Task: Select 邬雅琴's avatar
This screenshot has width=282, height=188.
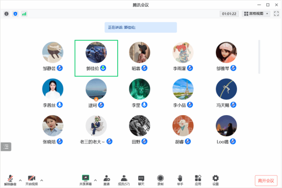Action: [x=226, y=52]
